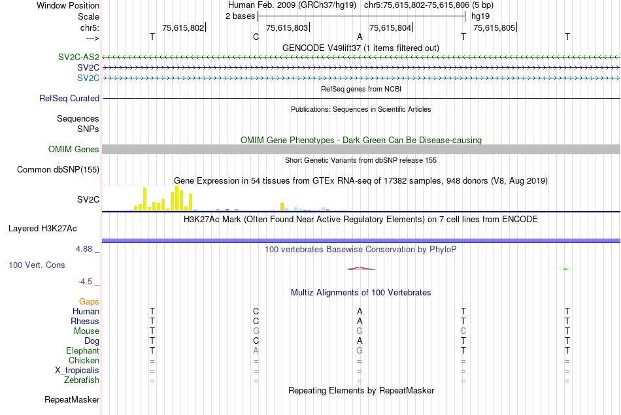Click the SV2C GTEx track label
This screenshot has width=621, height=415.
tap(88, 199)
